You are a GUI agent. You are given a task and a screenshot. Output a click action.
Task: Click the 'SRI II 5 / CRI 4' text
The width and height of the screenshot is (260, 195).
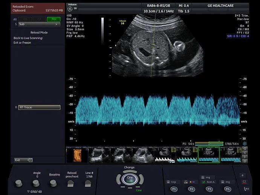(x=238, y=36)
